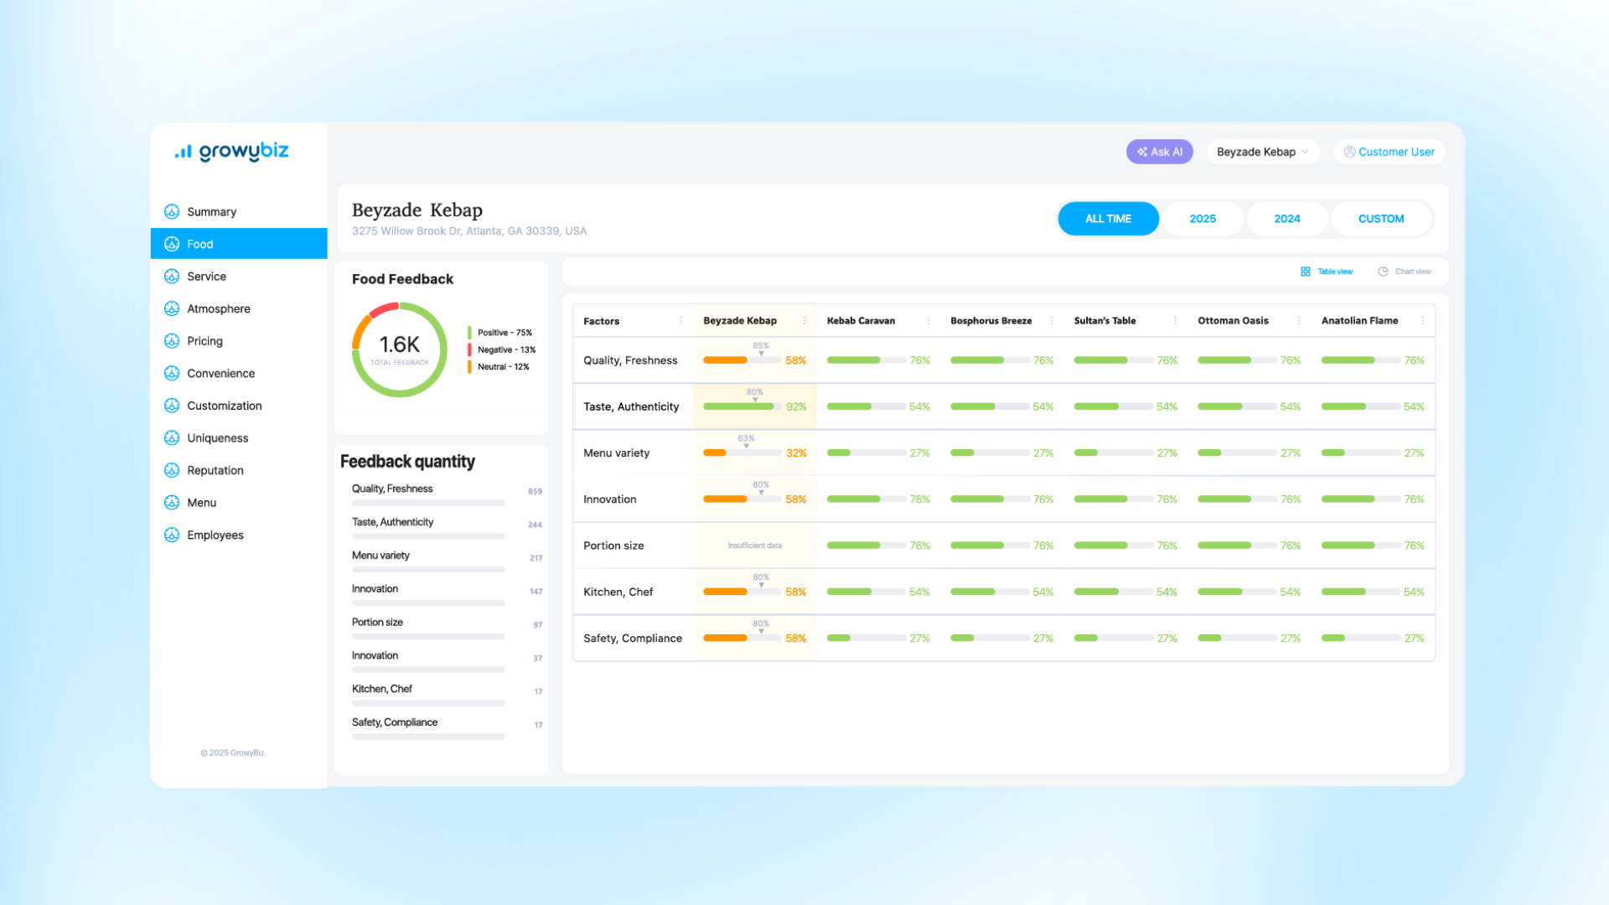This screenshot has height=905, width=1609.
Task: Switch time range to 2024
Action: pos(1286,219)
